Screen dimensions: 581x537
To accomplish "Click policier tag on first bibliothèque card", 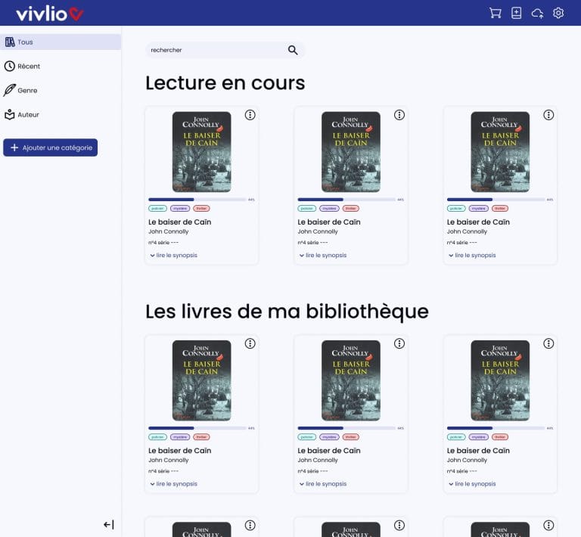I will click(158, 437).
